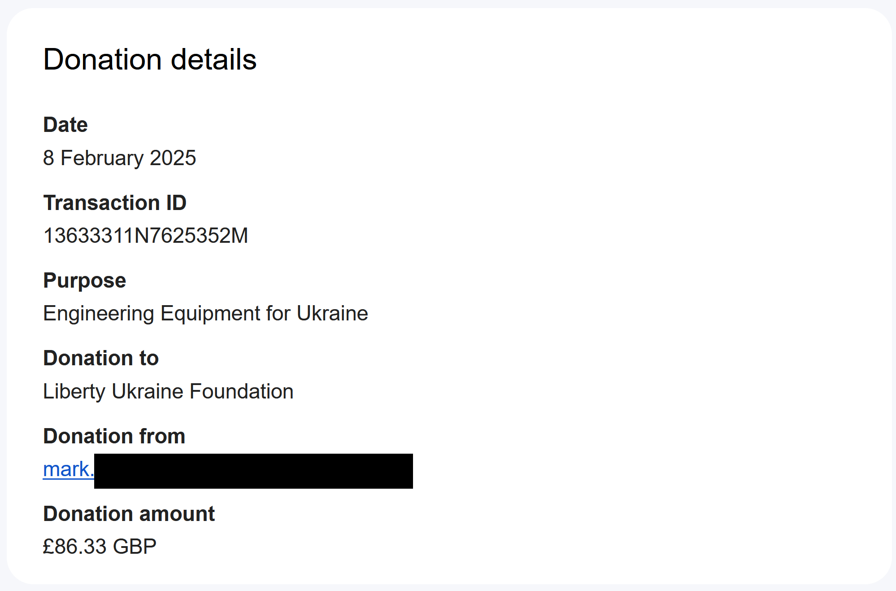
Task: Click the Date field label
Action: click(x=65, y=125)
